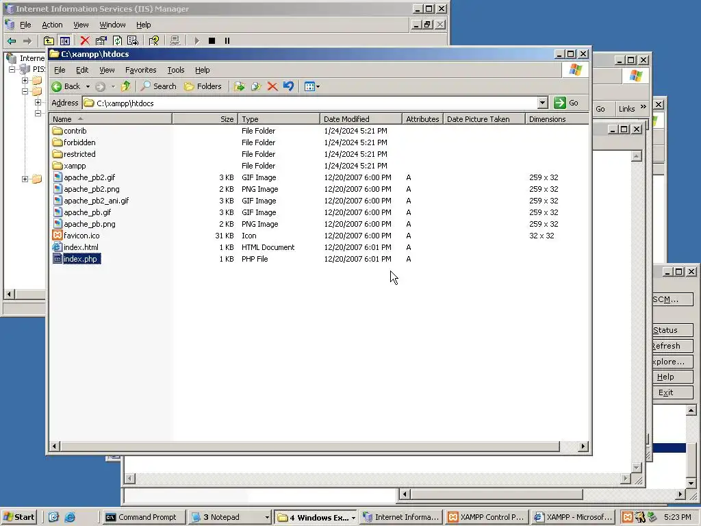This screenshot has width=701, height=526.
Task: Click the Help icon in IIS Manager toolbar
Action: point(154,40)
